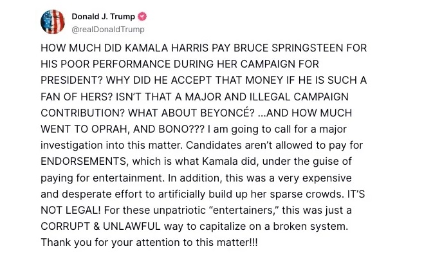The width and height of the screenshot is (433, 262).
Task: Click the text NOT LEGAL!
Action: (71, 211)
